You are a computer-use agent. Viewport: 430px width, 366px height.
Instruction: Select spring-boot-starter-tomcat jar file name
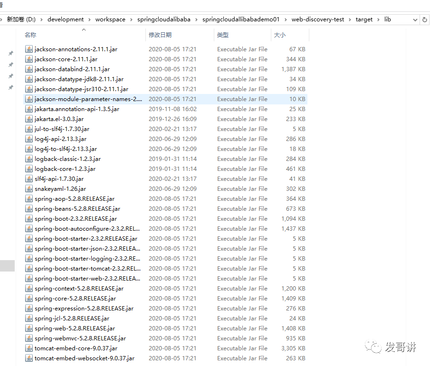88,269
